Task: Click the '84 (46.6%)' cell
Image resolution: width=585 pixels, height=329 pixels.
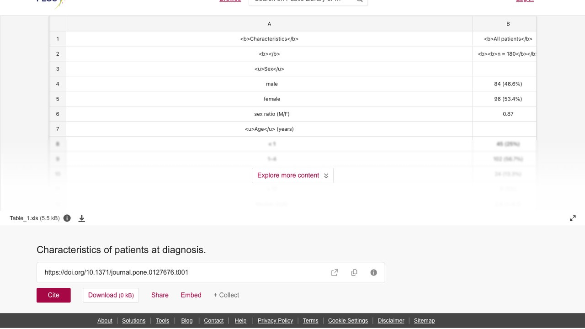Action: pos(505,84)
